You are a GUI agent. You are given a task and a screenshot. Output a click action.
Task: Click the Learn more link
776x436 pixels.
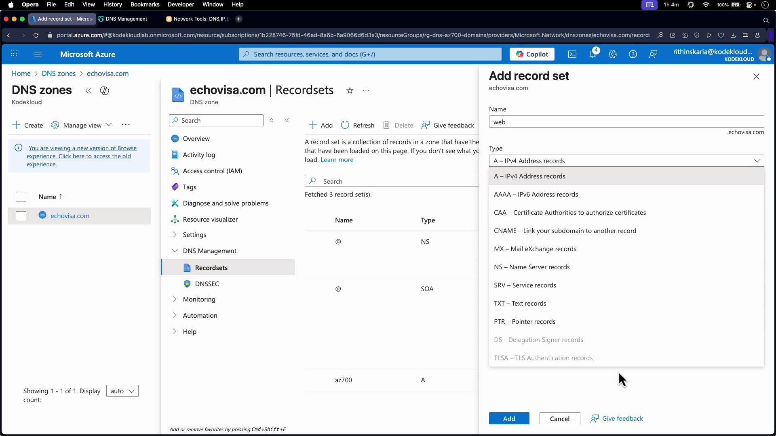337,160
